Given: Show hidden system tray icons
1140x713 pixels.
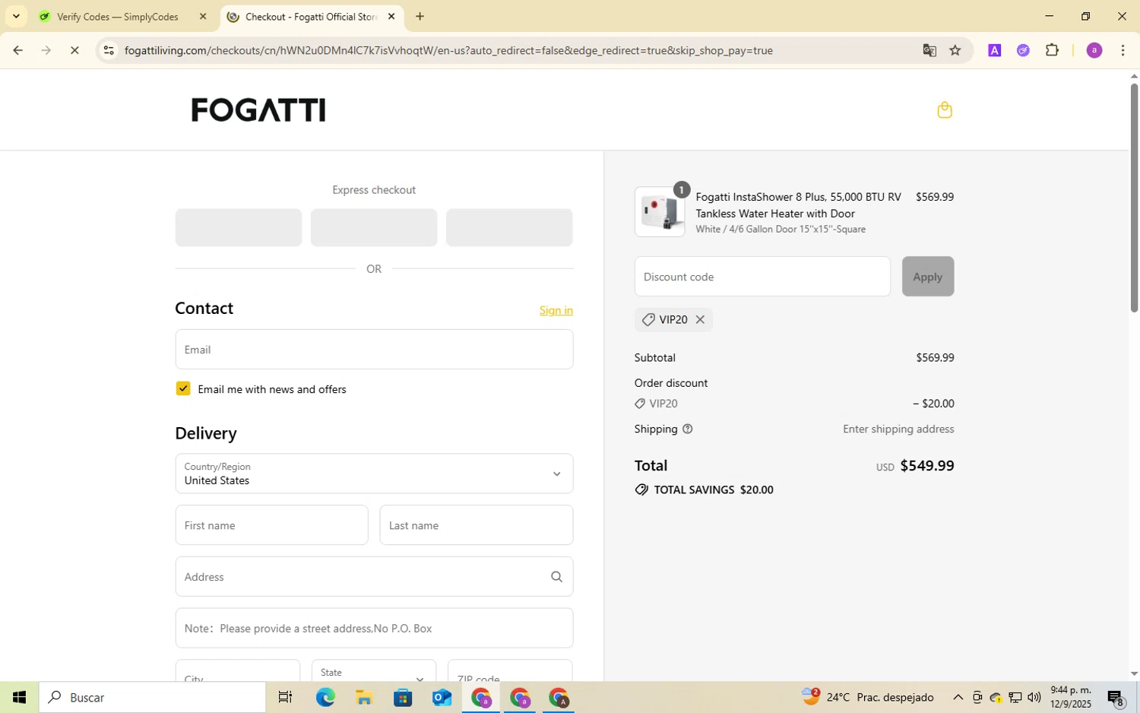Looking at the screenshot, I should [958, 697].
